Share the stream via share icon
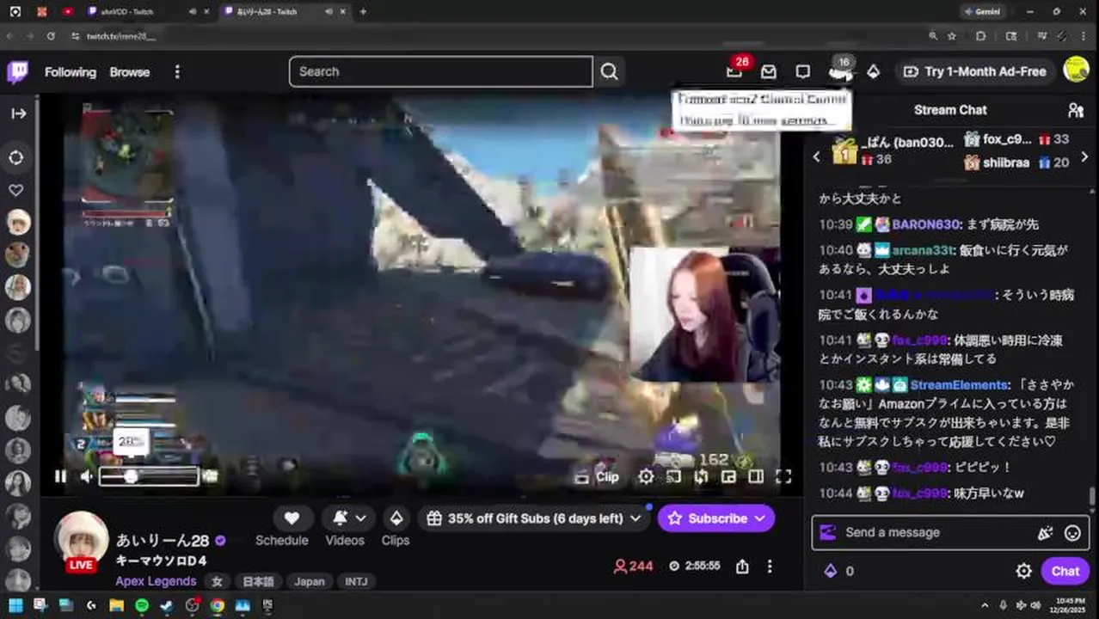Screen dimensions: 1099x619 point(742,566)
